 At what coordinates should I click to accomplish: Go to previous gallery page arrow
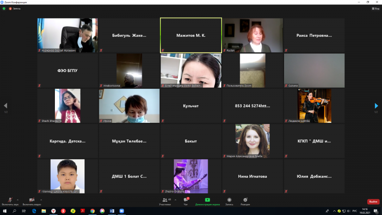[5, 106]
